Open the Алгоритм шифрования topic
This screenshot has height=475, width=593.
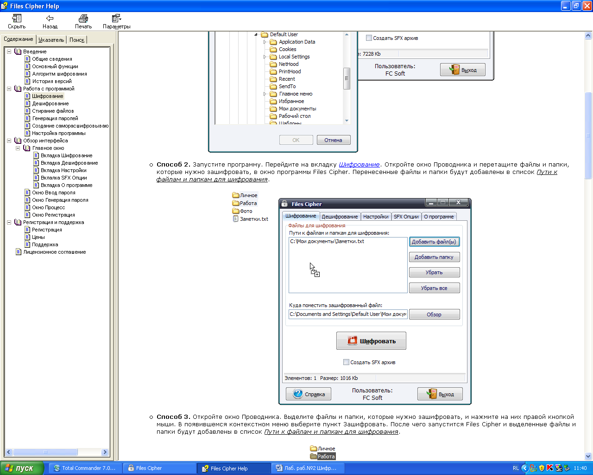(59, 74)
